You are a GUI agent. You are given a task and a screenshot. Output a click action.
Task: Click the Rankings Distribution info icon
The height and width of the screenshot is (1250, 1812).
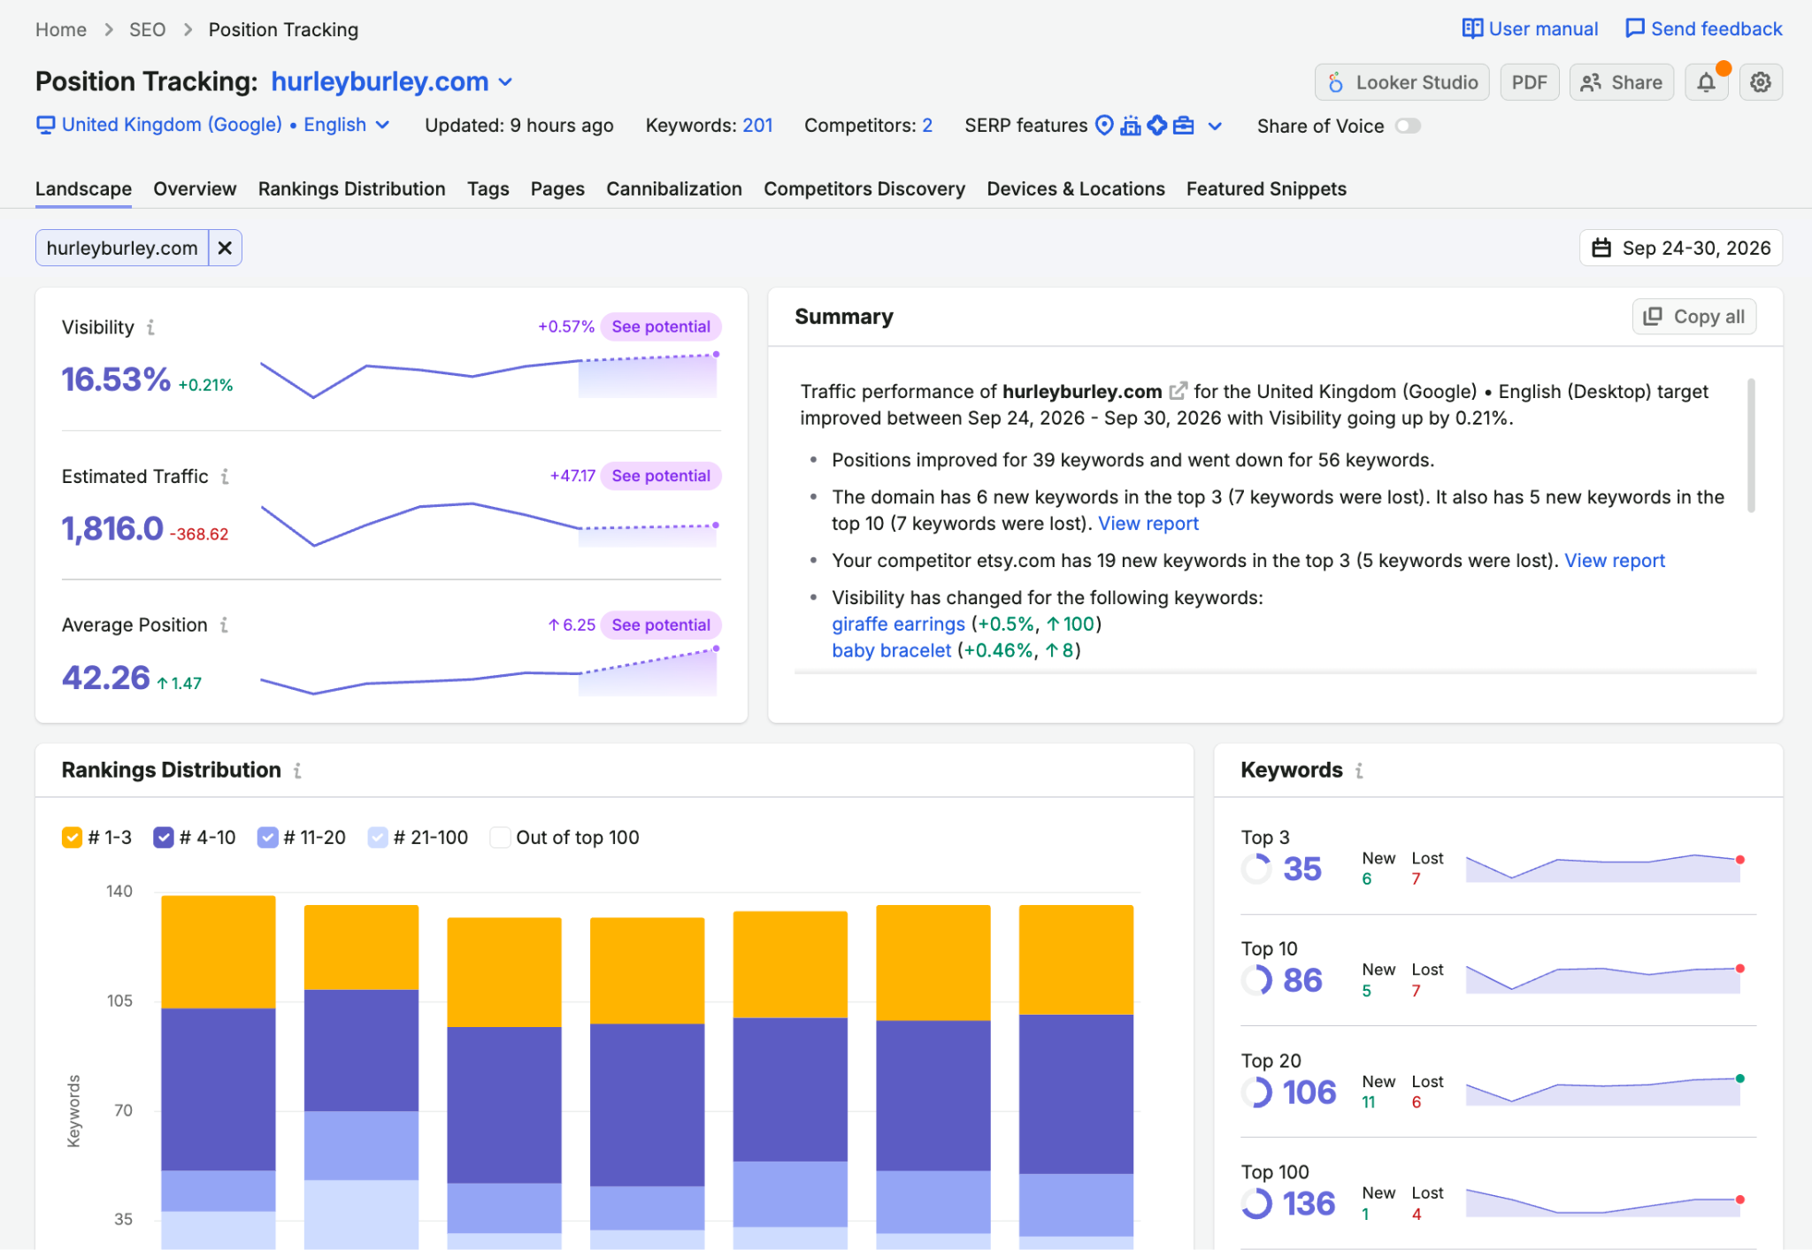(298, 771)
